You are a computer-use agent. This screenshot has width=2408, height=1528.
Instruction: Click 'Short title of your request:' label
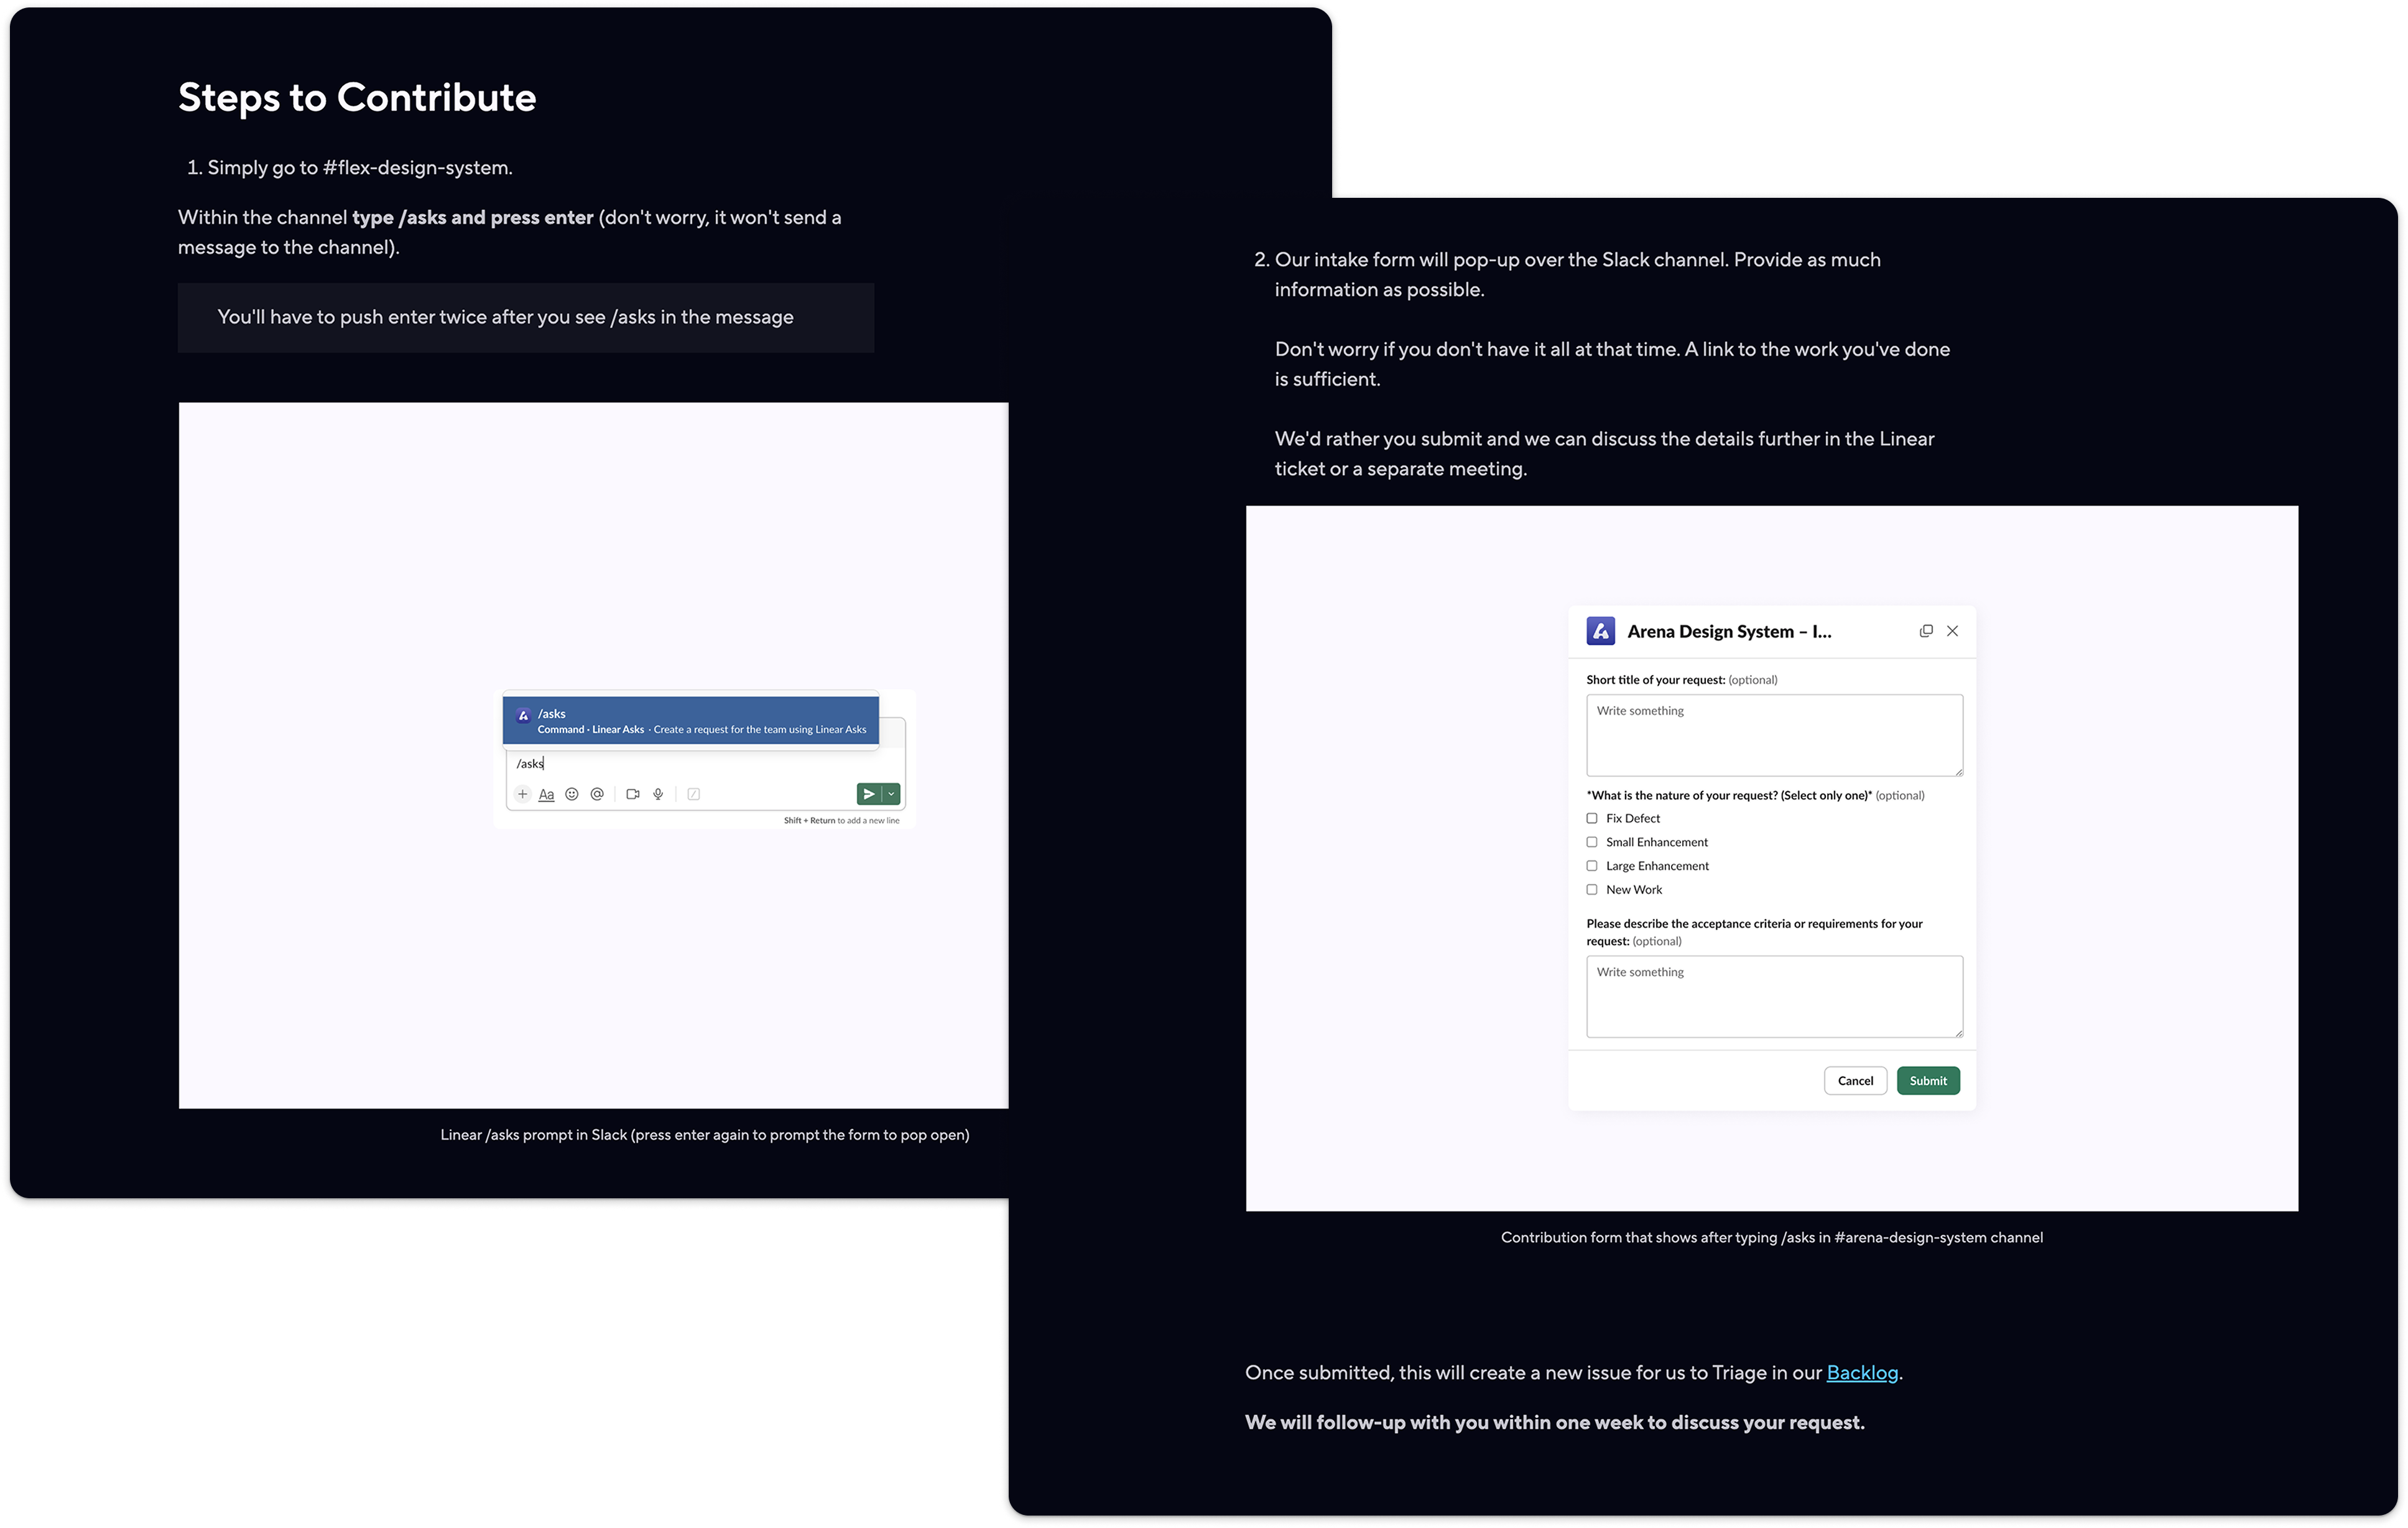click(x=1656, y=681)
